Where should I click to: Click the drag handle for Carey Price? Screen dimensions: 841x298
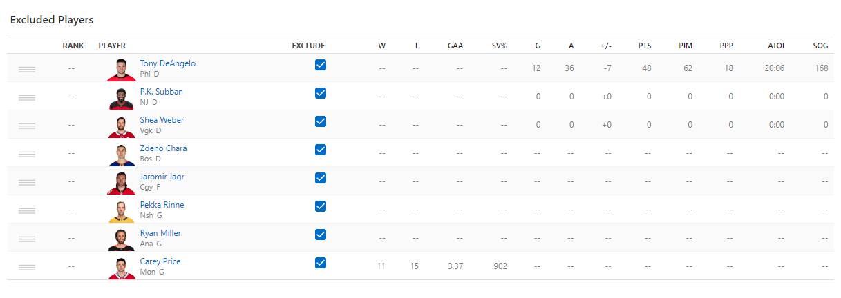tap(27, 267)
